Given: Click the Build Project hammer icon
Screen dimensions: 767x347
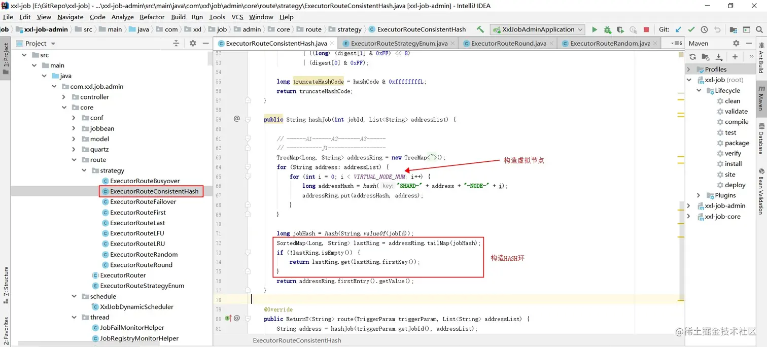Looking at the screenshot, I should [480, 29].
